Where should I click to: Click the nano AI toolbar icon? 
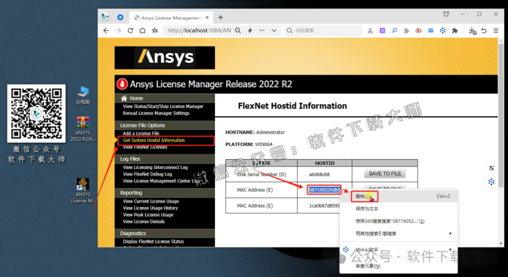[x=443, y=31]
